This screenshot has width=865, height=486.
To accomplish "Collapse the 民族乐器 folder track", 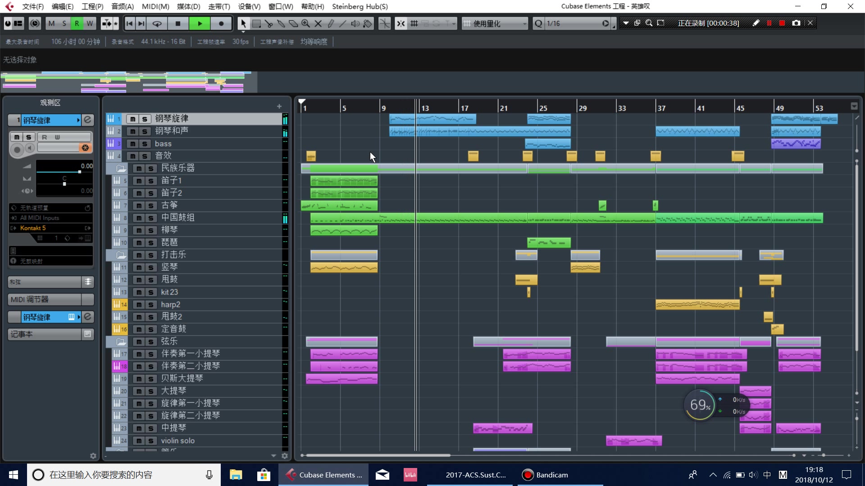I will [121, 168].
